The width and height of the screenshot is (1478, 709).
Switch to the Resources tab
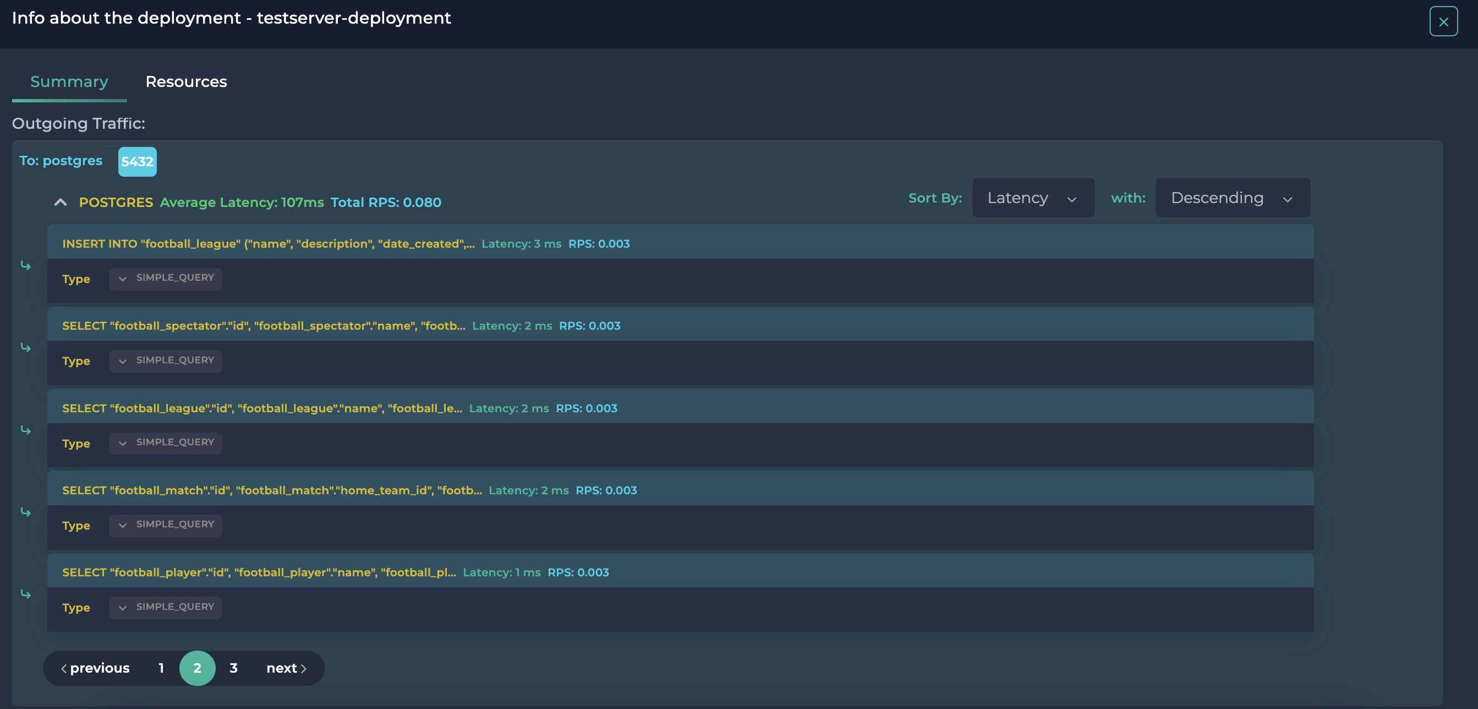pos(186,82)
